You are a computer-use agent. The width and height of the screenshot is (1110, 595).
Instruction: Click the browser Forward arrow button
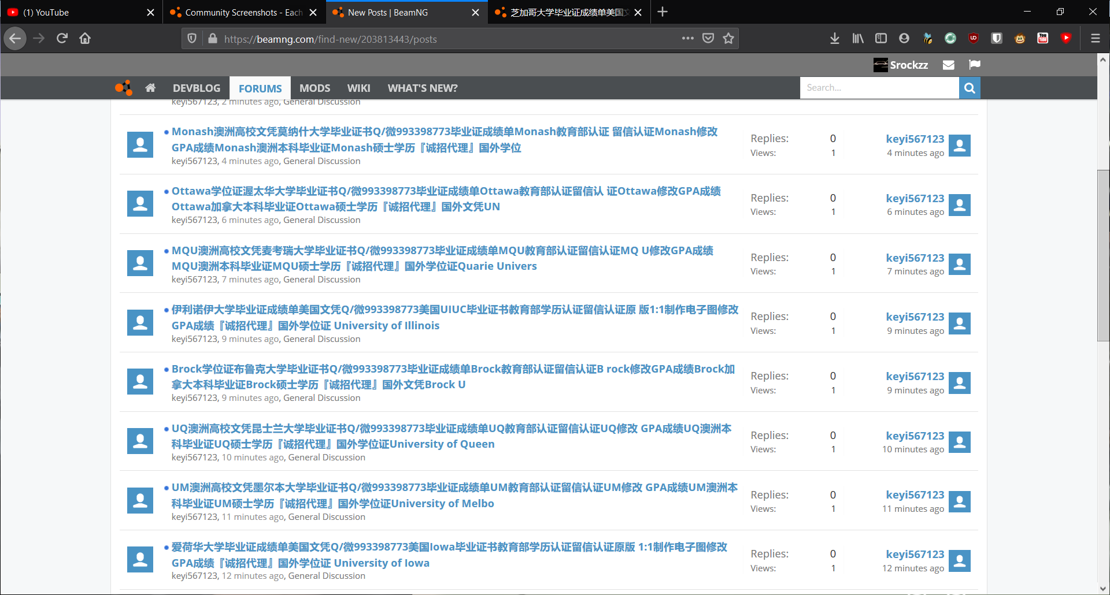coord(39,39)
